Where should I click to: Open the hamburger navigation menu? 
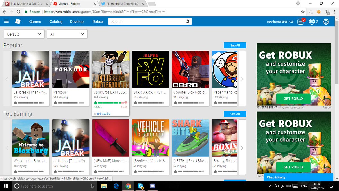[x=6, y=22]
